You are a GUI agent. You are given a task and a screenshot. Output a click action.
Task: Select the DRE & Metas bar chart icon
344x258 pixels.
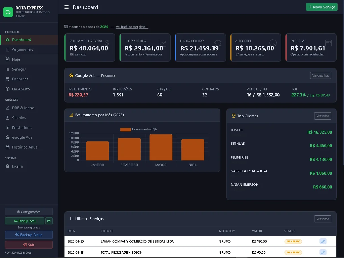(x=7, y=108)
